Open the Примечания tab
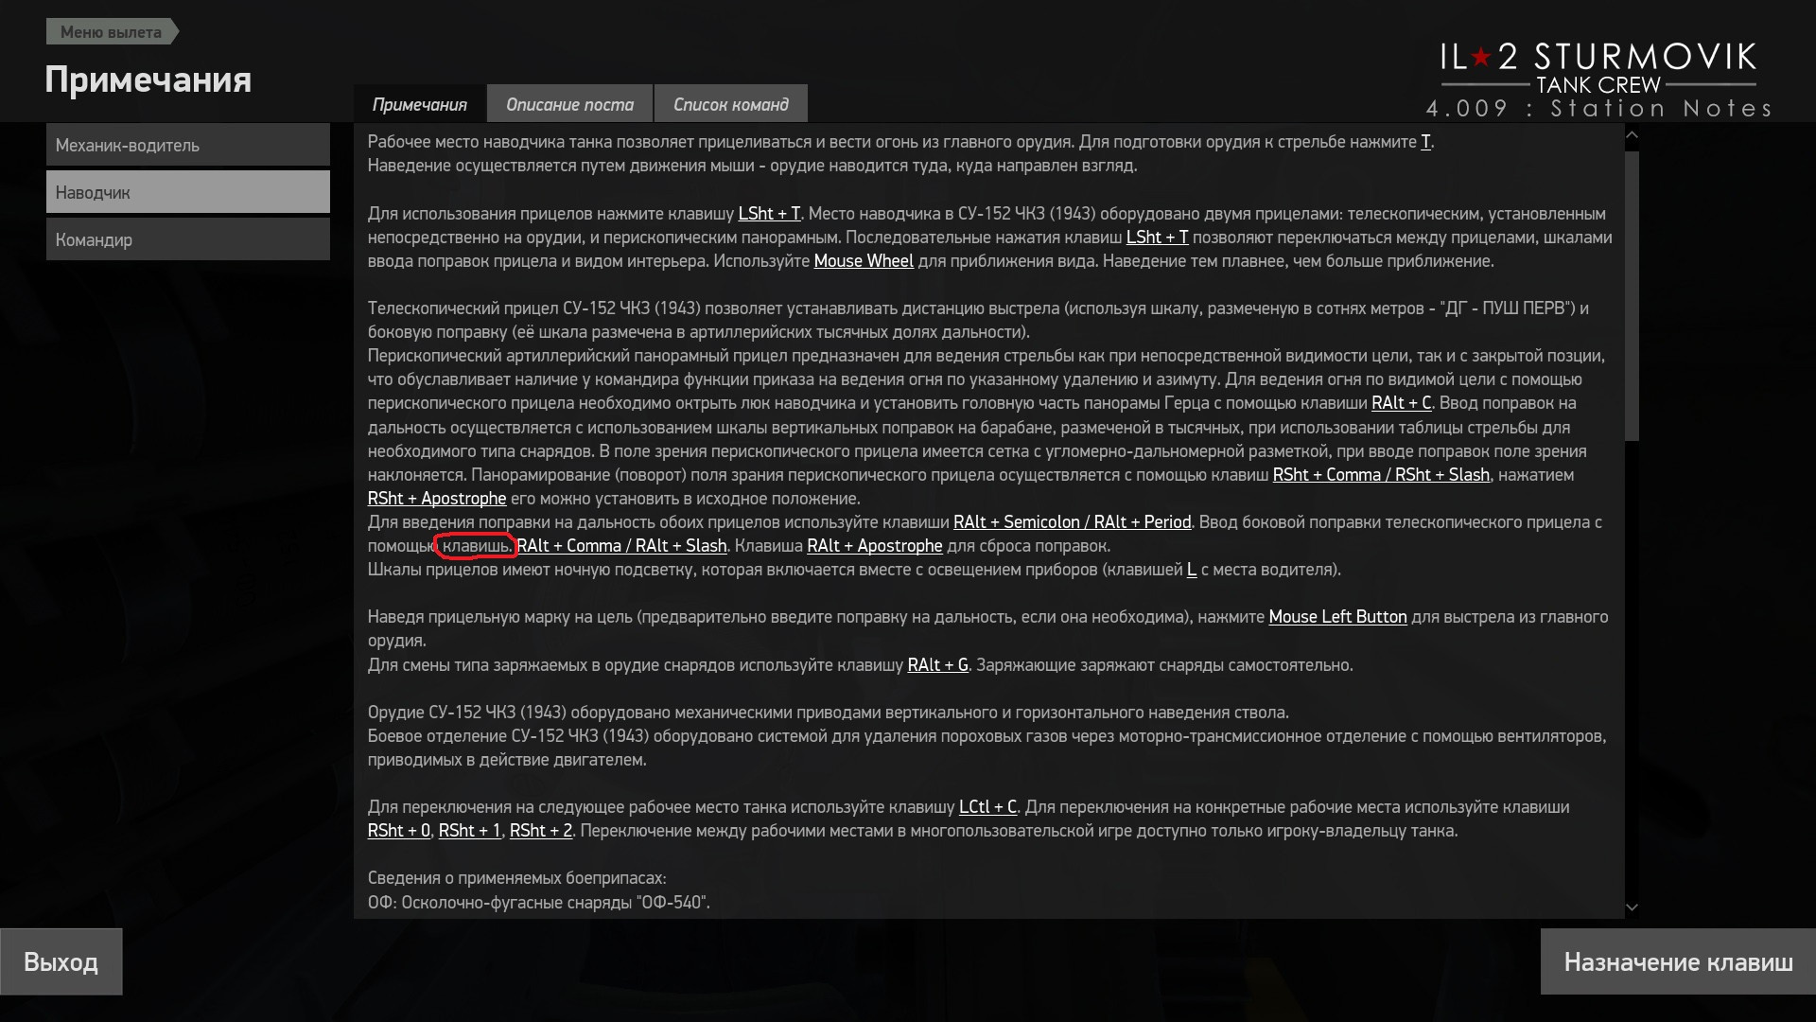This screenshot has width=1816, height=1022. tap(420, 104)
